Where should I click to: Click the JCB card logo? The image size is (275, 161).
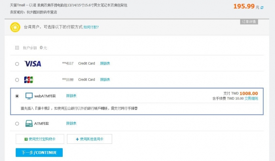tap(29, 80)
